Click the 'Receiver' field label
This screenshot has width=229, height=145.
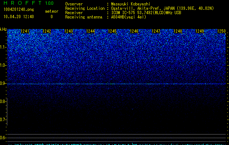(x=74, y=13)
